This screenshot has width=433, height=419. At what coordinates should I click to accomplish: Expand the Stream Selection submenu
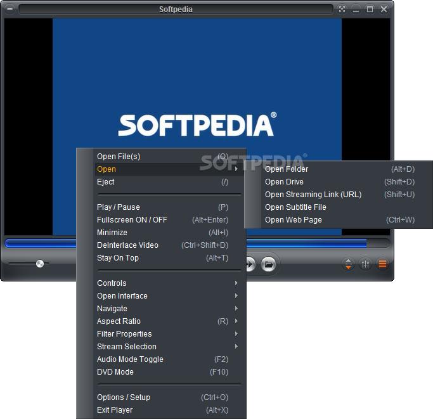coord(169,347)
